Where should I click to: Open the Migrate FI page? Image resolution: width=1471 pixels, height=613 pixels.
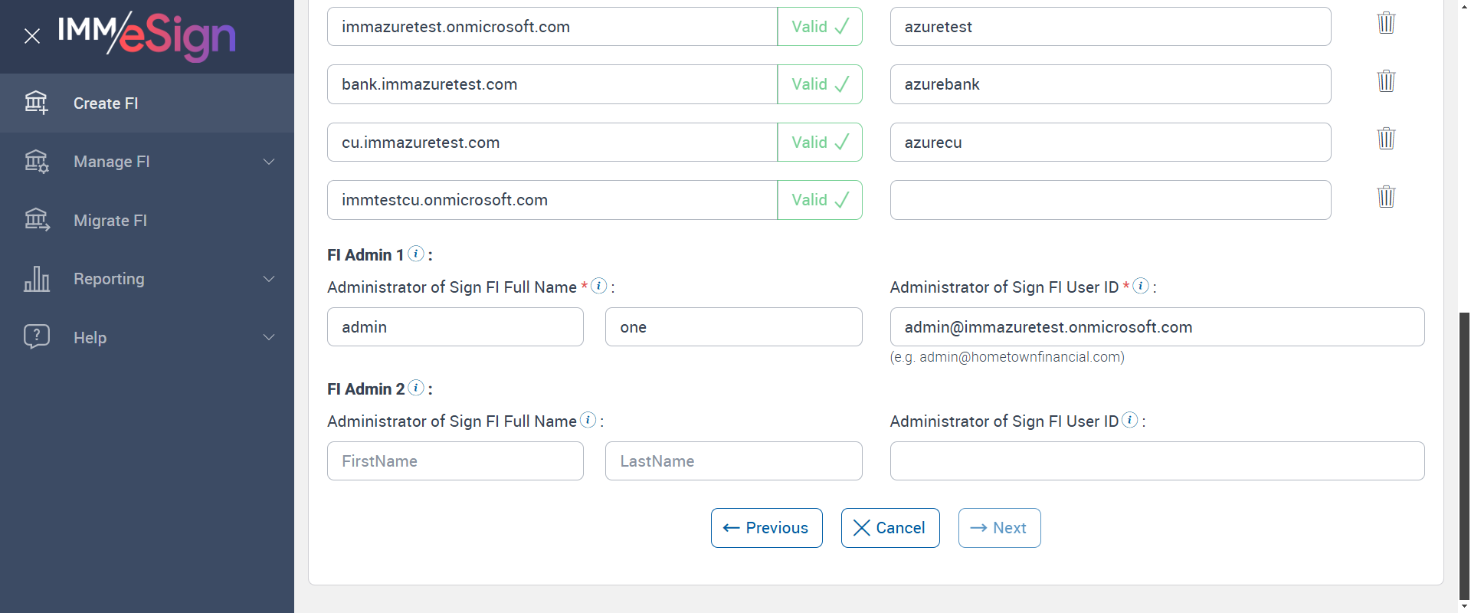point(110,221)
